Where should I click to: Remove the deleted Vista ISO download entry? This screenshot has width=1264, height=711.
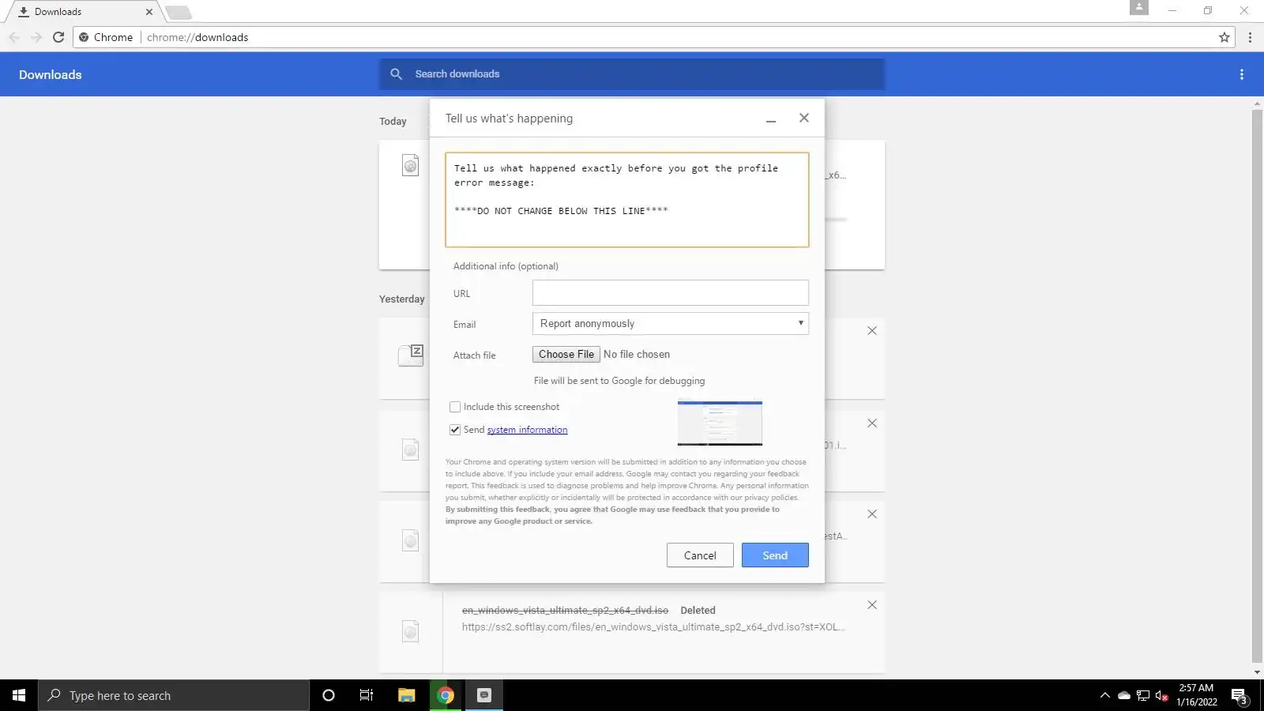coord(872,605)
